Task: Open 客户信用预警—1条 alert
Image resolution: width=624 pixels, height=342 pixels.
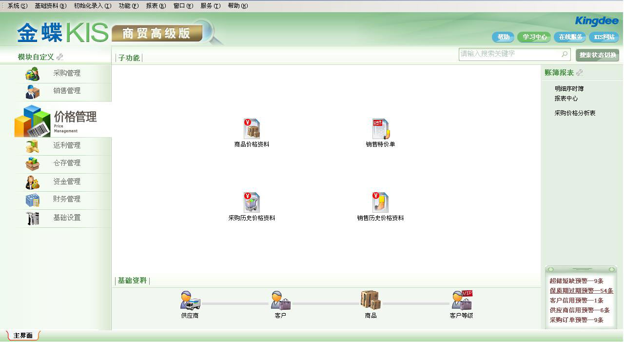Action: [x=576, y=301]
